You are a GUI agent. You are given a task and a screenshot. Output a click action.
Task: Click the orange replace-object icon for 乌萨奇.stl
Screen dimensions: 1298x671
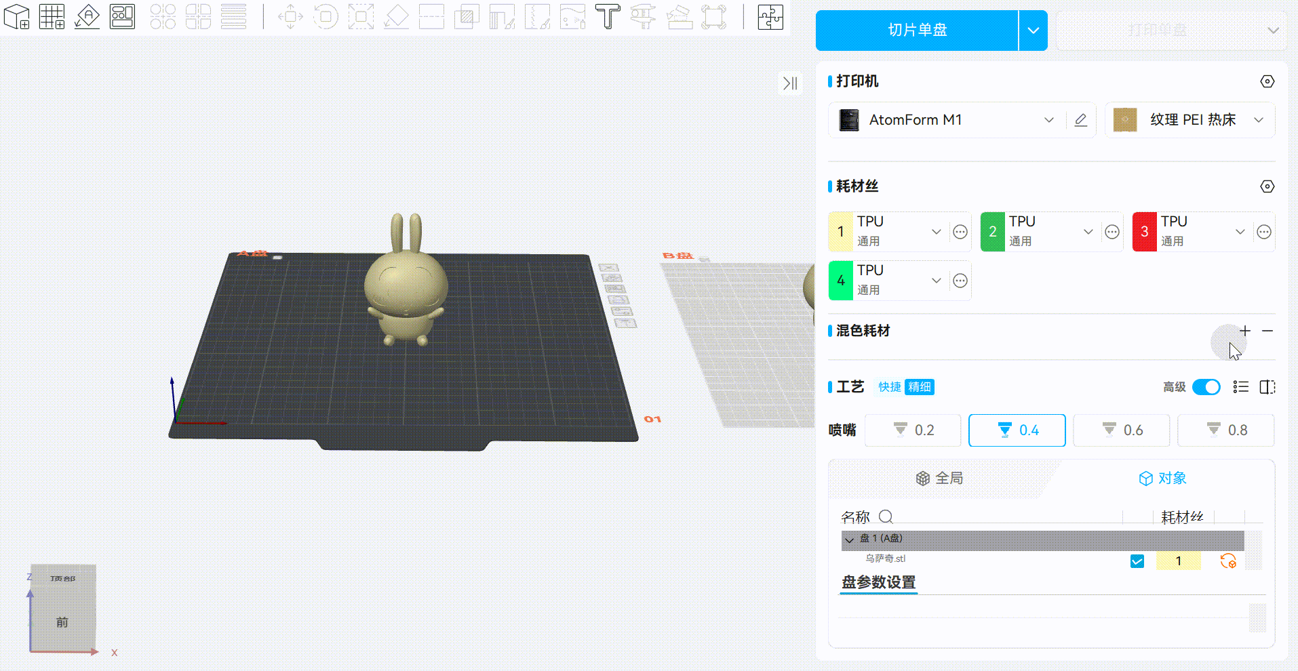coord(1228,561)
